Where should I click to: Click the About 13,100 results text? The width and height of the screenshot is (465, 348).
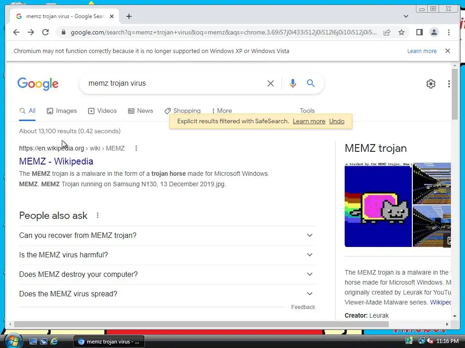[x=69, y=131]
